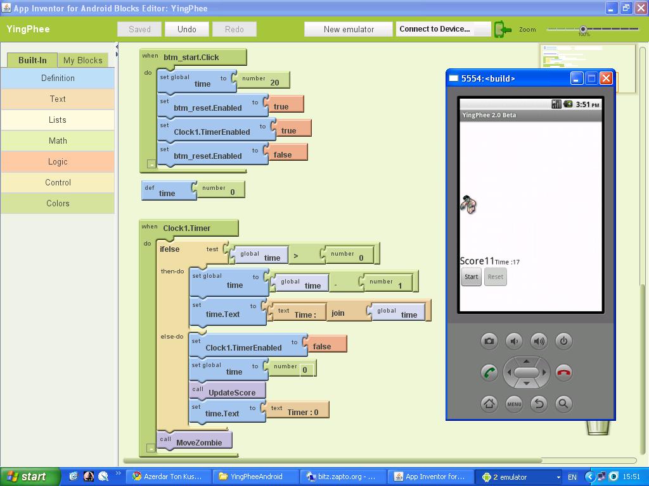Image resolution: width=649 pixels, height=486 pixels.
Task: Tap the emulator home button
Action: pos(489,403)
